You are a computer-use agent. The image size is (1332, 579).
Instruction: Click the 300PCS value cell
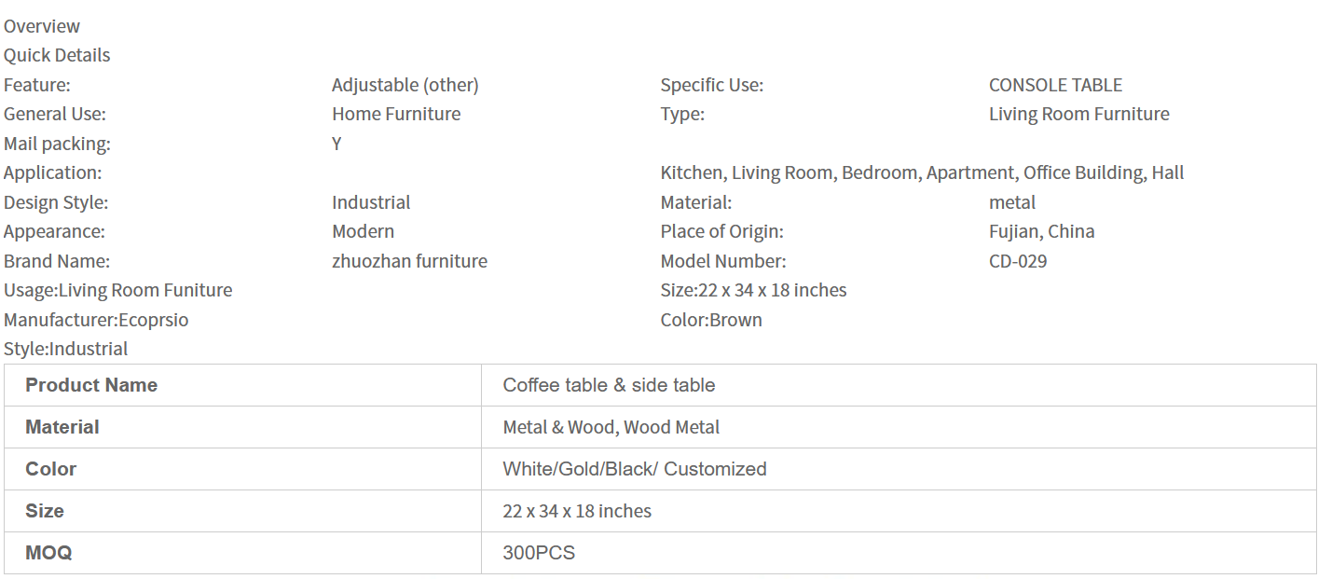click(x=539, y=553)
